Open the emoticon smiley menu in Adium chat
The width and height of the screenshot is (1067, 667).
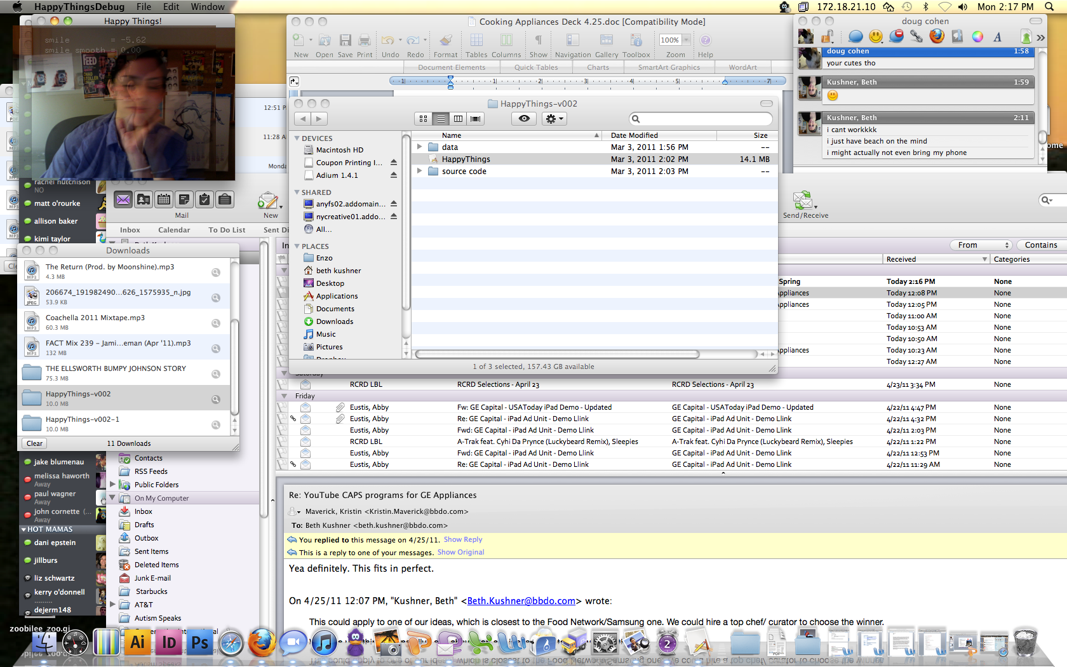[876, 36]
